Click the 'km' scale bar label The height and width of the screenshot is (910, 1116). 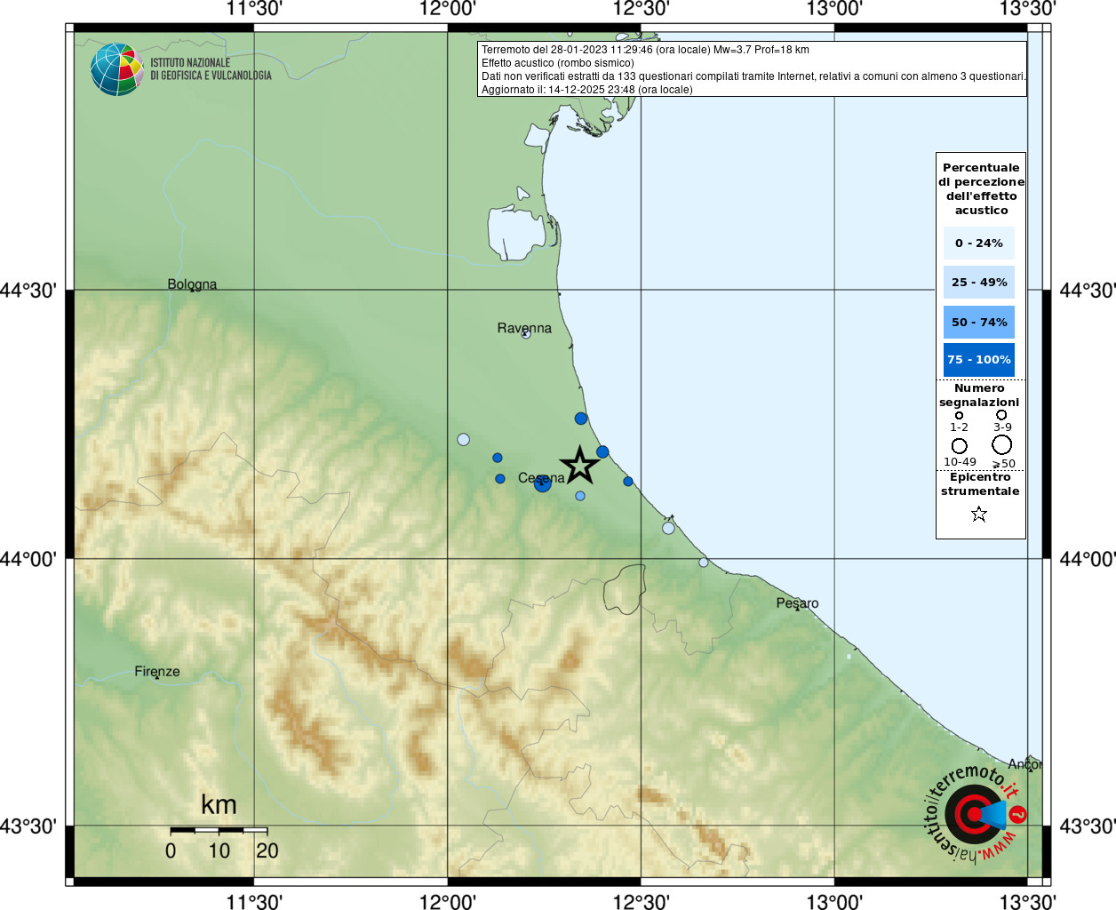[x=219, y=805]
